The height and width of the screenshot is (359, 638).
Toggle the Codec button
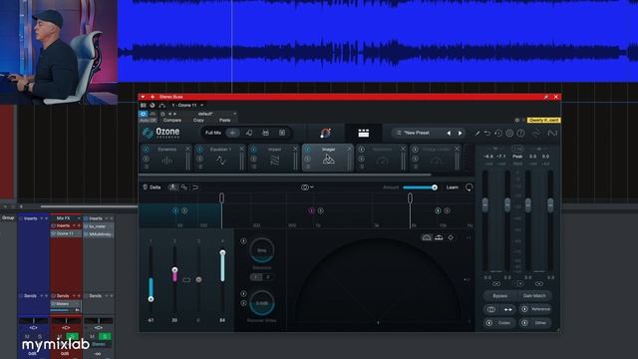(499, 323)
